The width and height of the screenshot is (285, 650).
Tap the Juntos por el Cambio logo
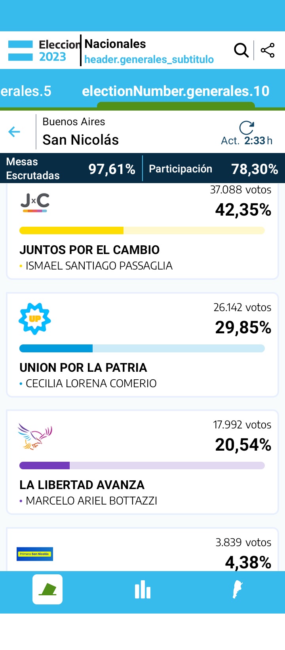pyautogui.click(x=35, y=202)
